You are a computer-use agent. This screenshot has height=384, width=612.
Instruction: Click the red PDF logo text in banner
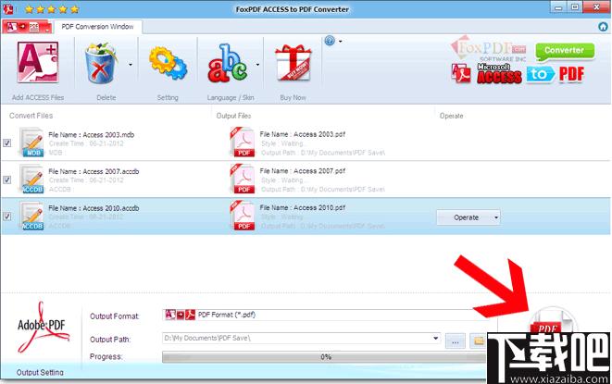[x=571, y=74]
